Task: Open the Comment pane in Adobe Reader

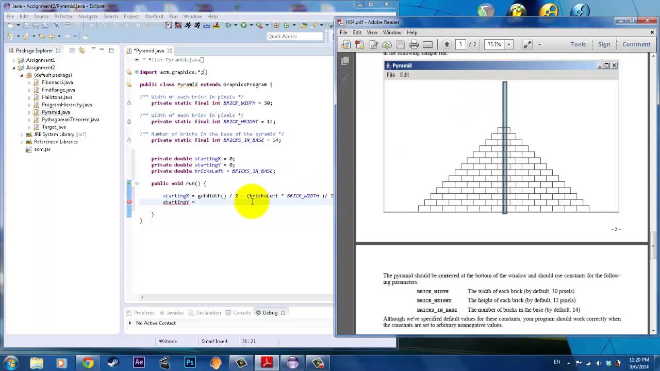Action: click(x=636, y=44)
